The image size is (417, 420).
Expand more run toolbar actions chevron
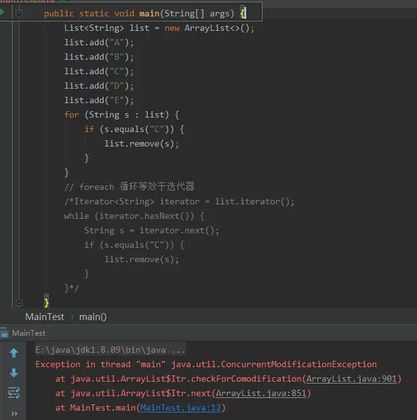(x=14, y=414)
